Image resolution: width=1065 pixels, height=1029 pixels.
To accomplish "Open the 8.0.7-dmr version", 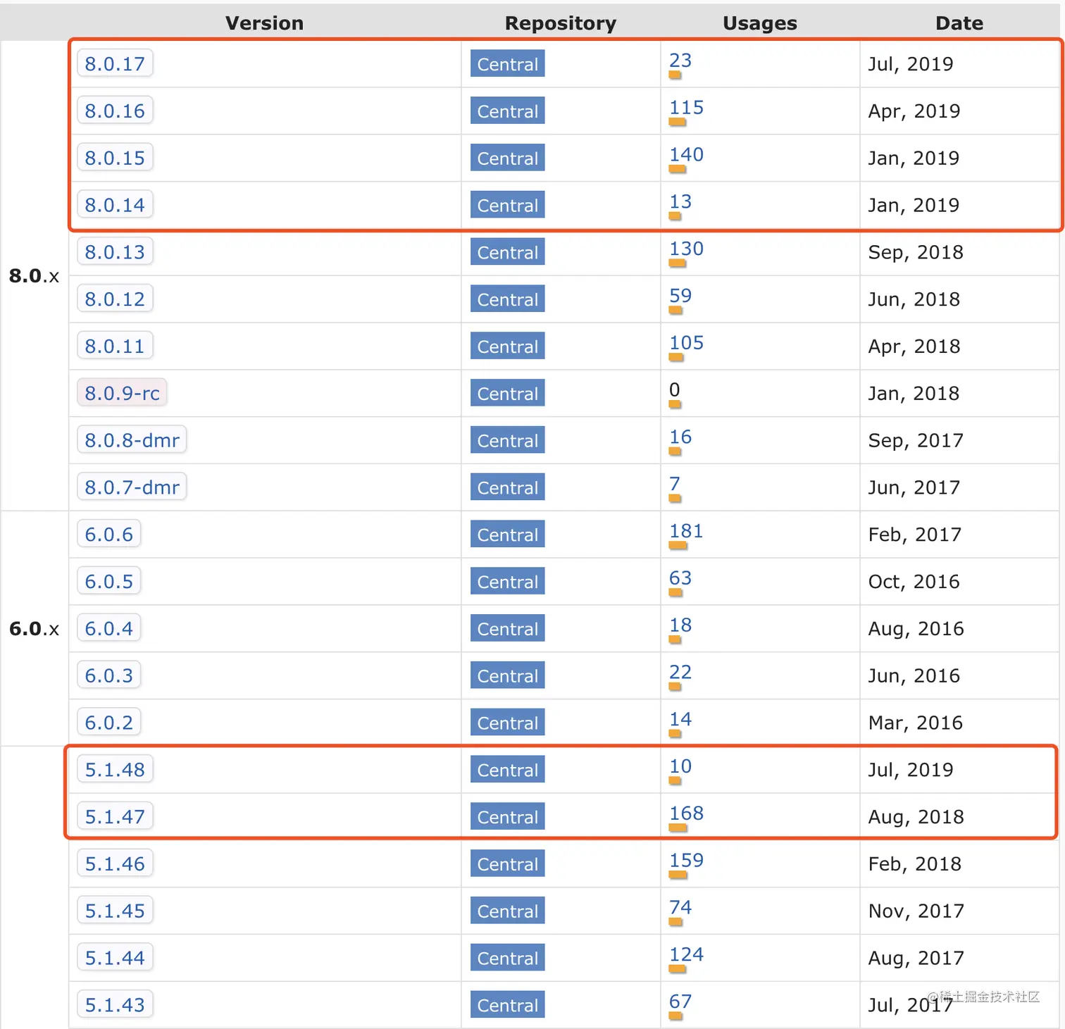I will (132, 487).
